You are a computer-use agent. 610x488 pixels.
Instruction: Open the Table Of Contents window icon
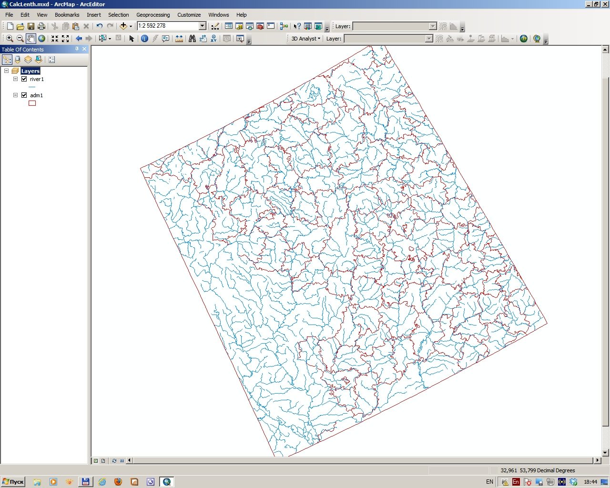tap(229, 26)
